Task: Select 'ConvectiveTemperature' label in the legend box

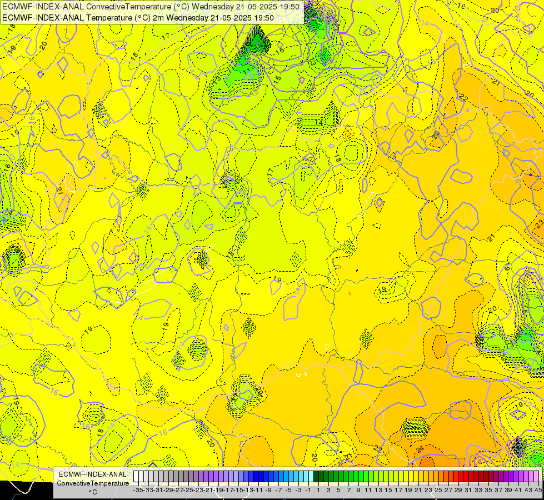Action: pos(93,483)
